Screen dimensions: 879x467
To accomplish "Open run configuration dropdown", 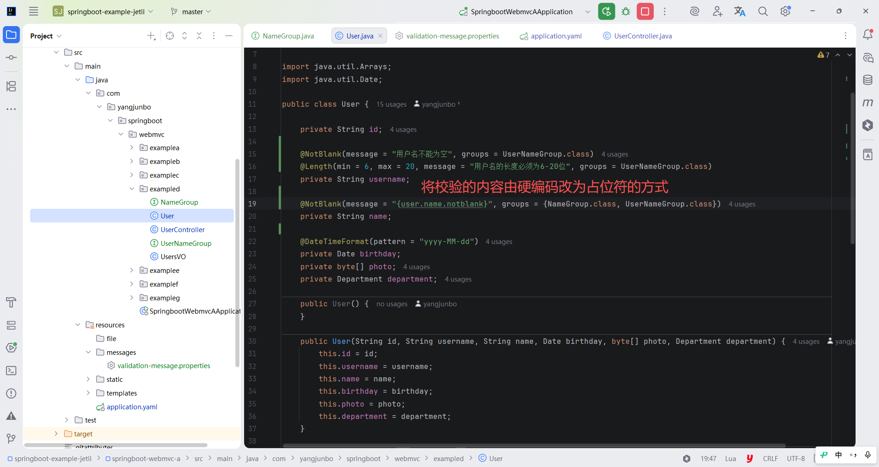I will [x=588, y=11].
